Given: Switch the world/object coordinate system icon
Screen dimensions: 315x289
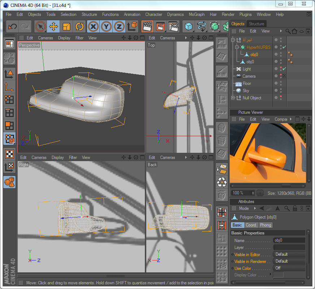Looking at the screenshot, I should (x=132, y=26).
